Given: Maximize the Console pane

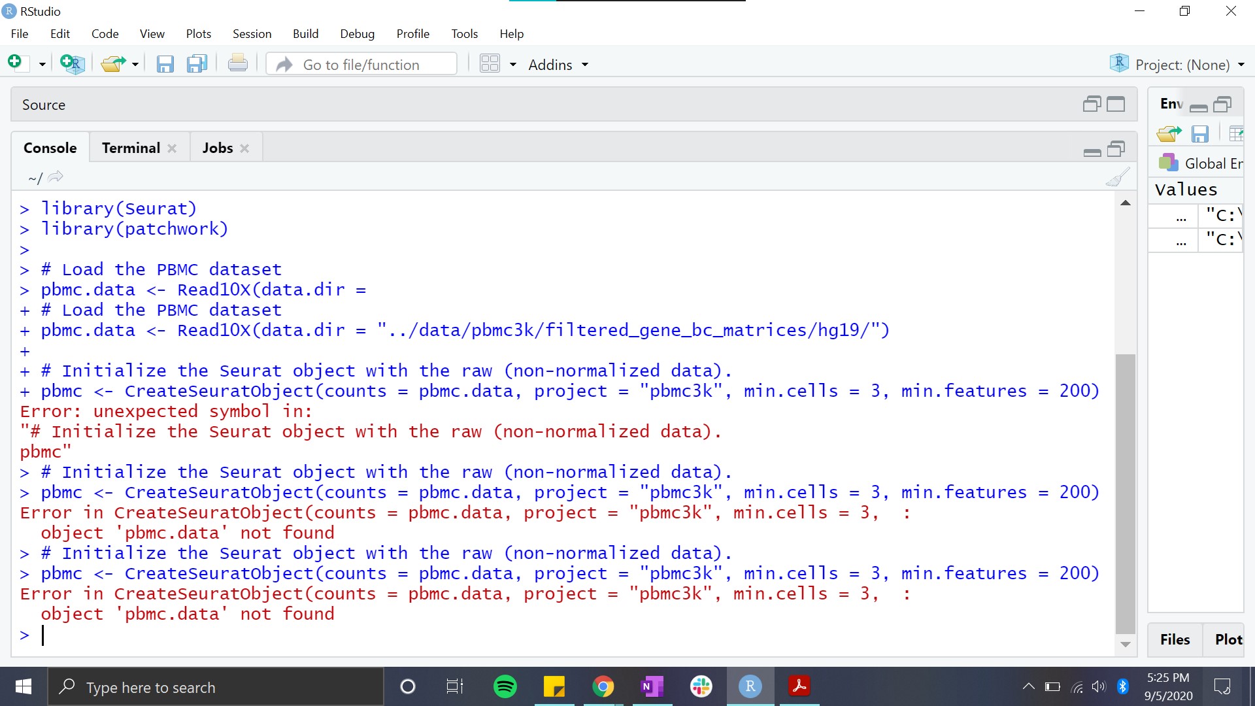Looking at the screenshot, I should (1116, 149).
